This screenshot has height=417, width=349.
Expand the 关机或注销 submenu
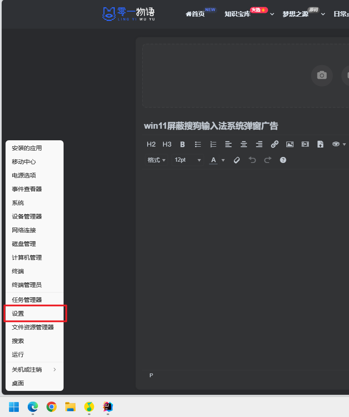click(34, 370)
